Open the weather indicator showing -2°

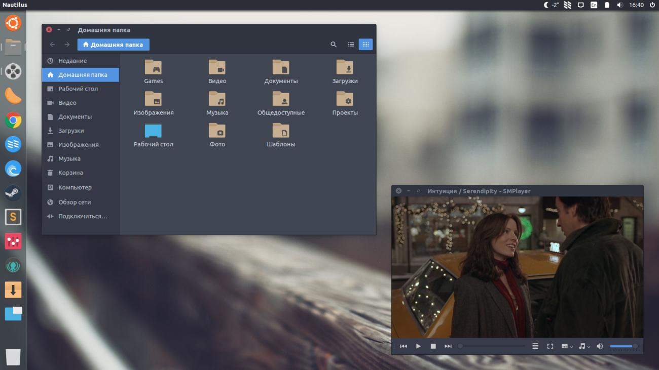[551, 5]
